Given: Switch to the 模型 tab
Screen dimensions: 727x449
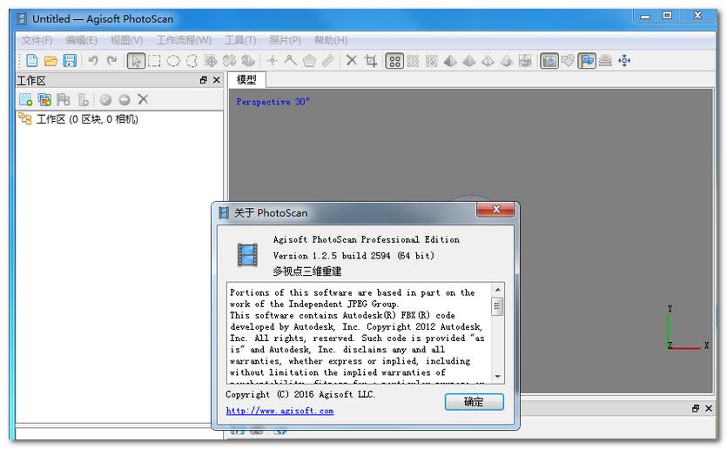Looking at the screenshot, I should [246, 80].
